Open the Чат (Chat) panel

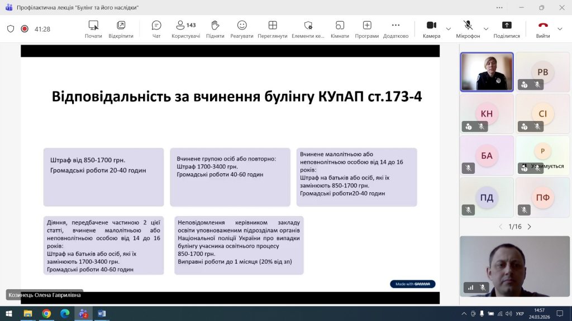pos(156,29)
